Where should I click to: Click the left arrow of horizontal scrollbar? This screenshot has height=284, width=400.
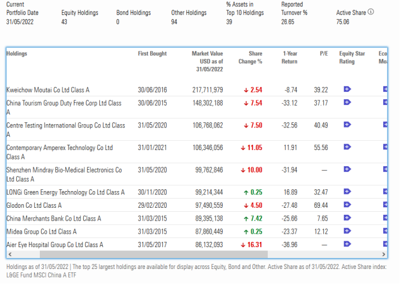point(10,254)
